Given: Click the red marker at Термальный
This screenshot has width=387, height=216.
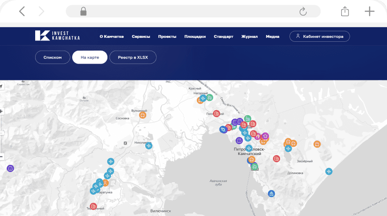Looking at the screenshot, I should tap(93, 206).
